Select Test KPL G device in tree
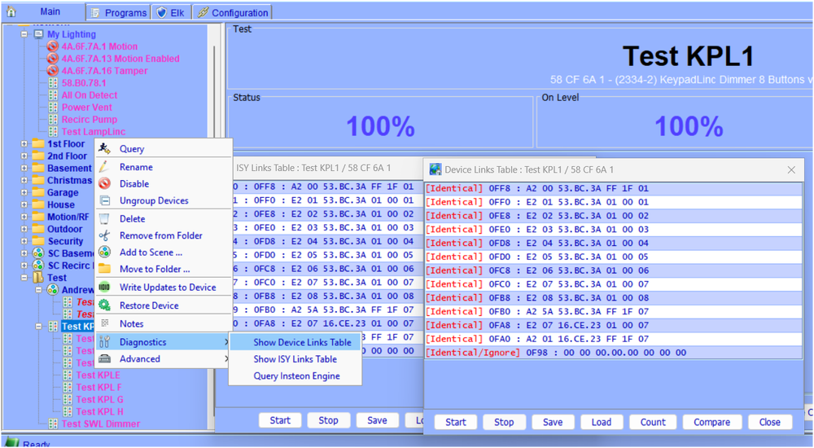The image size is (814, 448). point(99,400)
